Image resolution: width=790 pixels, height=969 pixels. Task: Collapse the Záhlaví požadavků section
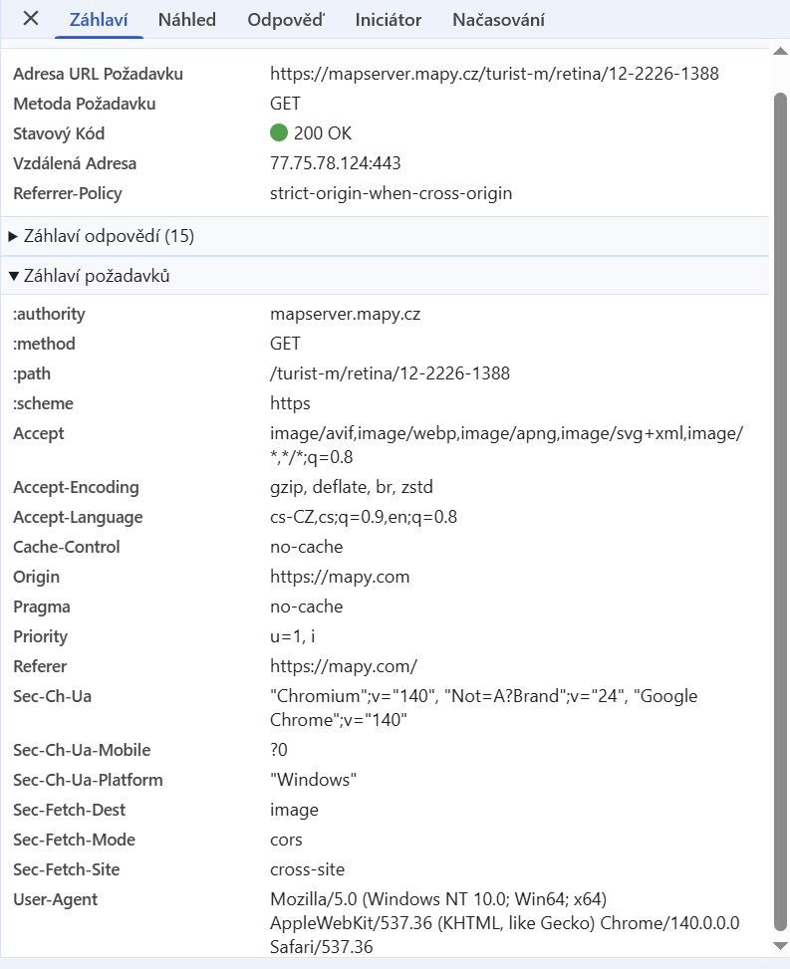click(x=90, y=276)
